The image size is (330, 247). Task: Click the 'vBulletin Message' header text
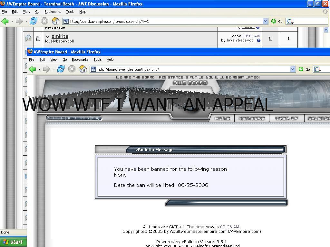click(154, 150)
